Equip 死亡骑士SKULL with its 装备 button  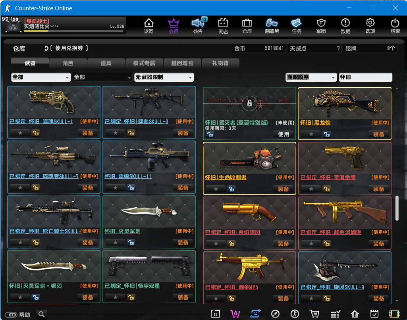(x=87, y=243)
